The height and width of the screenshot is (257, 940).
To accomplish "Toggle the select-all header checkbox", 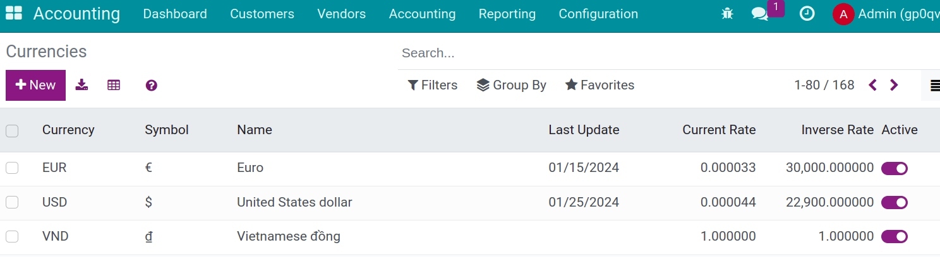I will 12,130.
